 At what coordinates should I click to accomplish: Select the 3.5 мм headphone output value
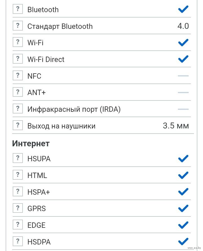click(x=176, y=126)
